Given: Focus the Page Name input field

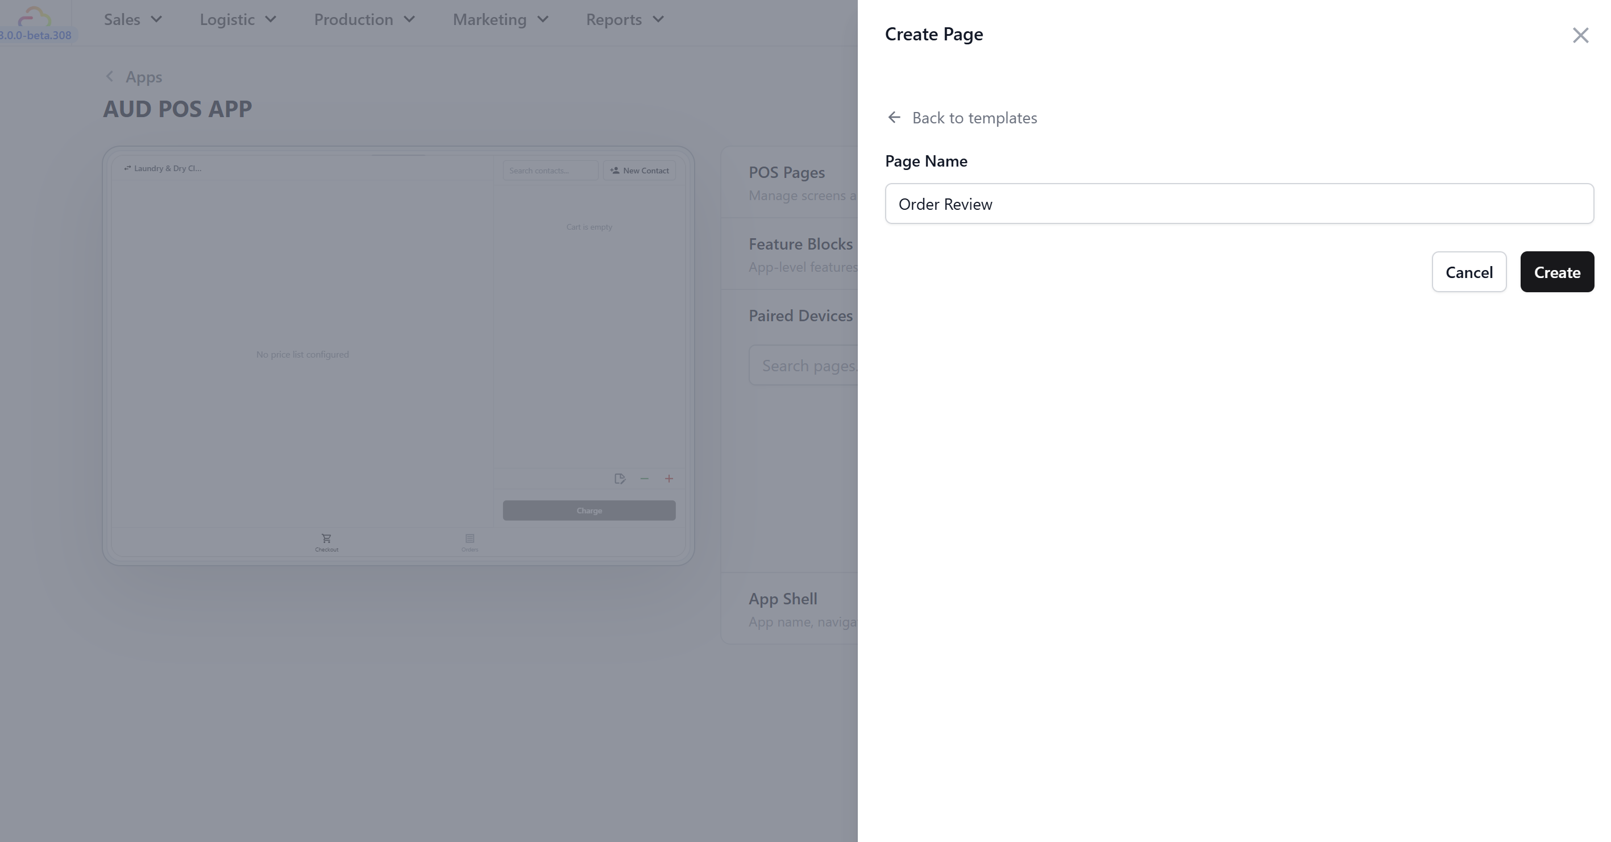Looking at the screenshot, I should (1239, 204).
